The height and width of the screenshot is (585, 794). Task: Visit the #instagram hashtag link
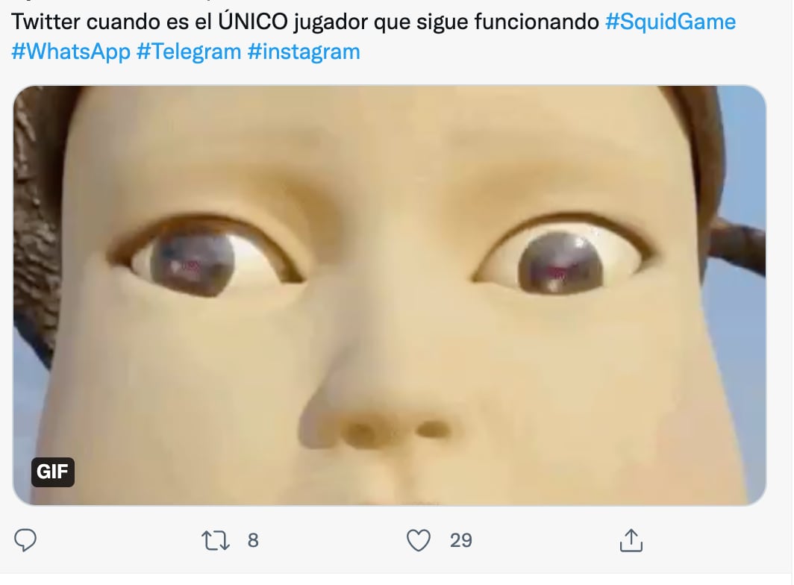[304, 51]
